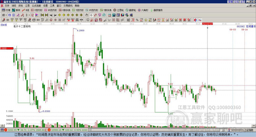Jump to first bar with skip-back arrow
This screenshot has width=256, height=137.
click(42, 15)
